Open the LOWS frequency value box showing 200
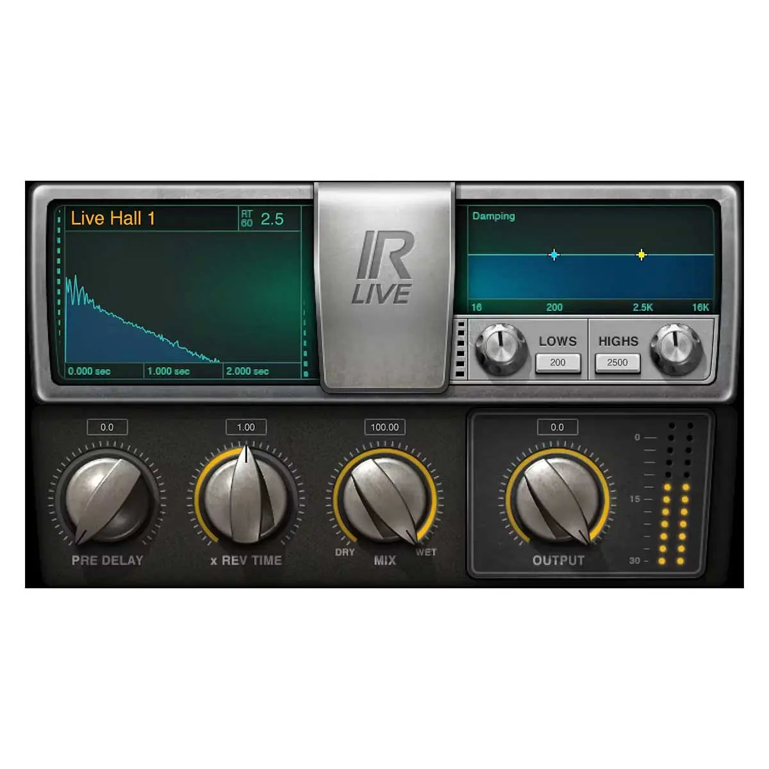Viewport: 769px width, 769px height. [x=558, y=363]
